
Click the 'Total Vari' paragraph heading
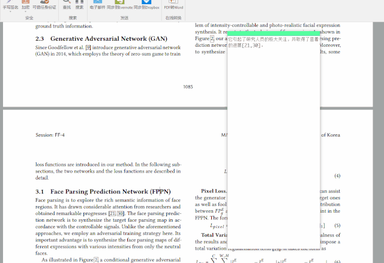[x=214, y=235]
